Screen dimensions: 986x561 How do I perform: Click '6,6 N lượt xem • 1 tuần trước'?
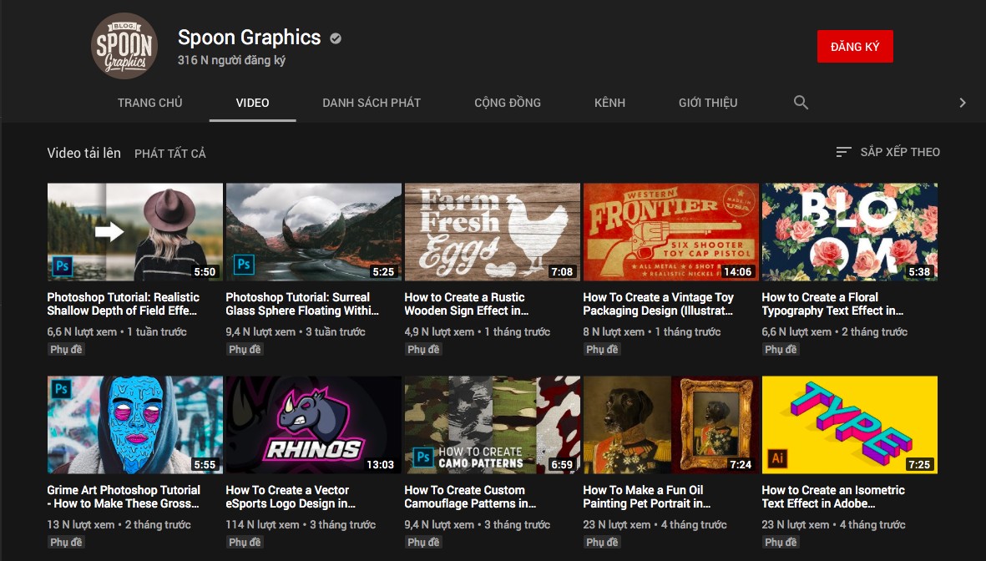coord(117,331)
